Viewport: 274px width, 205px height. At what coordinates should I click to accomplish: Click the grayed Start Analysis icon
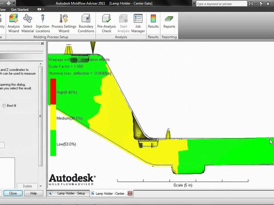click(x=123, y=23)
